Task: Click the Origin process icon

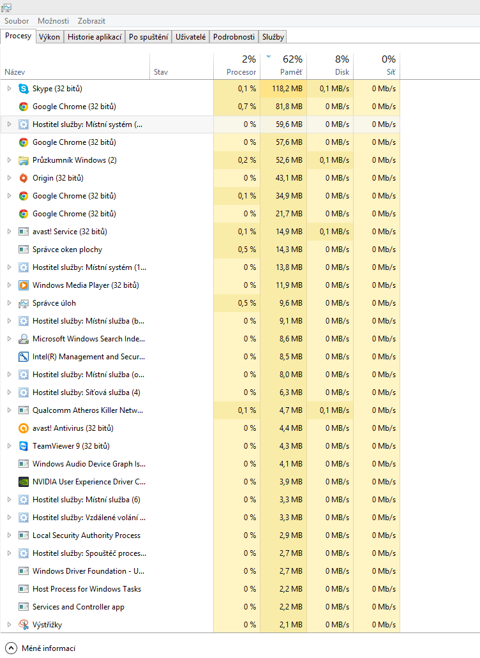Action: pos(24,178)
